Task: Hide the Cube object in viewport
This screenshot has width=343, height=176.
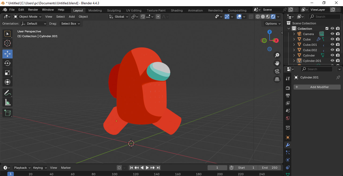Action: pyautogui.click(x=332, y=39)
